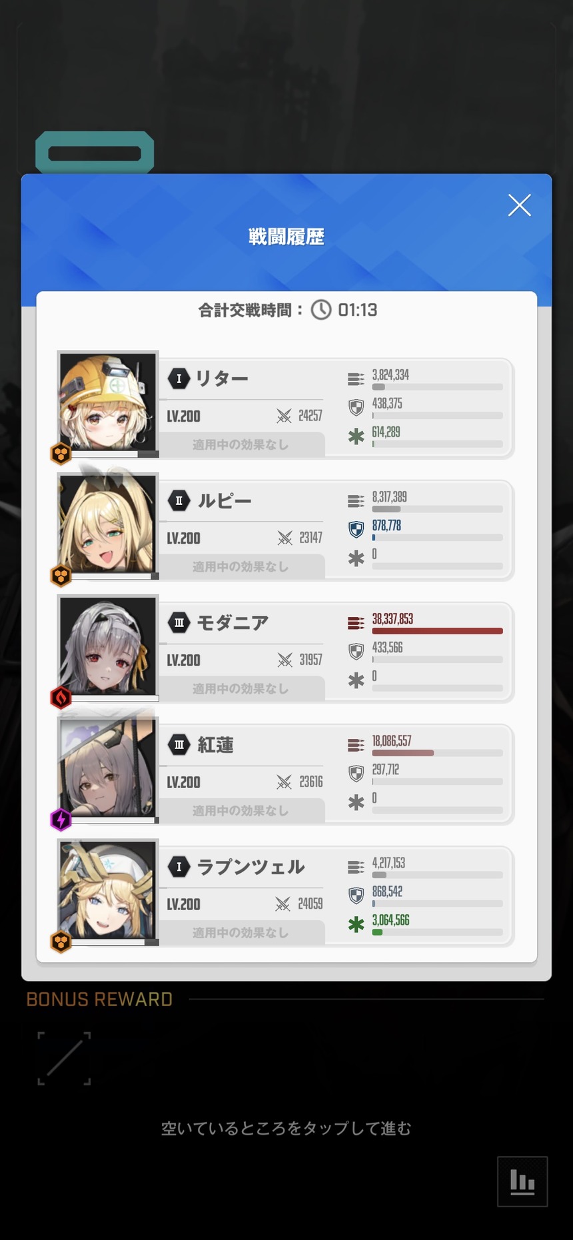Click ルピー's damage taken shield icon
The height and width of the screenshot is (1240, 573).
pos(356,529)
